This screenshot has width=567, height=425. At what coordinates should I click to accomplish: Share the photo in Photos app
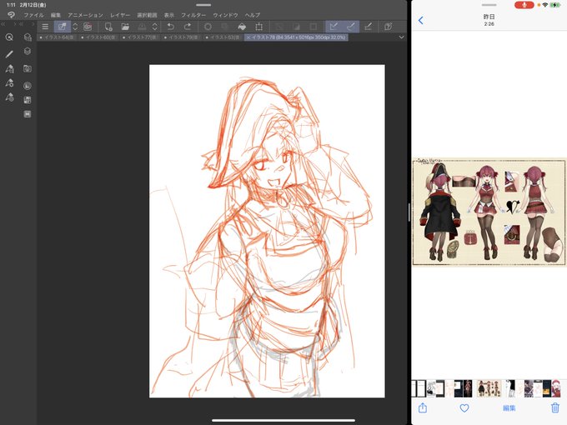tap(423, 408)
